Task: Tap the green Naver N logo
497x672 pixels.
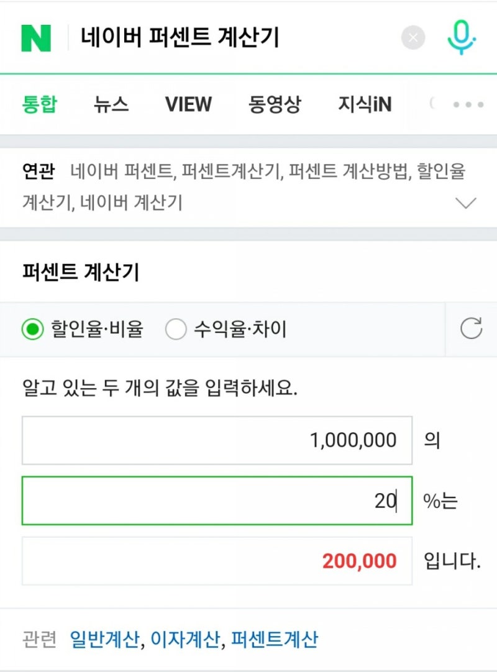Action: coord(36,38)
